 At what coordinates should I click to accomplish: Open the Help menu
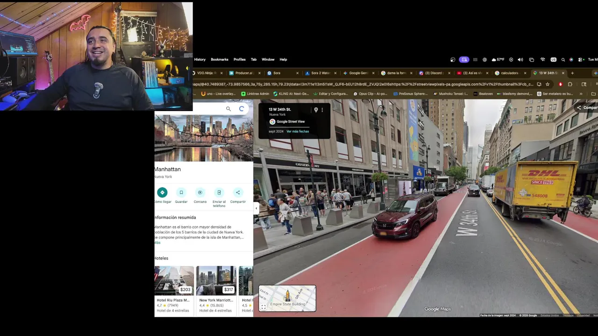pyautogui.click(x=283, y=60)
